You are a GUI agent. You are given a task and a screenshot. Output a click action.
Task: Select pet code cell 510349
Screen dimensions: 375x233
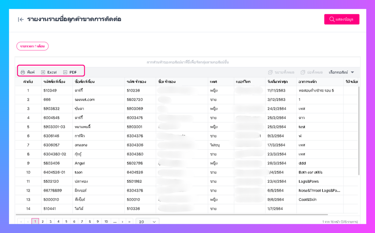(x=57, y=90)
